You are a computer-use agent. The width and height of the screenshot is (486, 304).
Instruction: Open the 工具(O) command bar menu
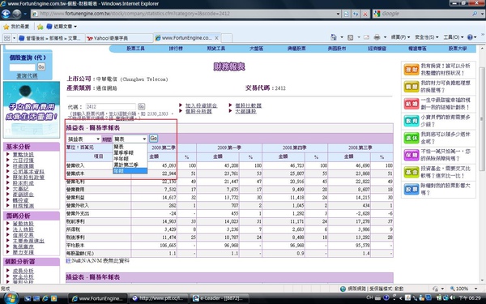[x=453, y=37]
